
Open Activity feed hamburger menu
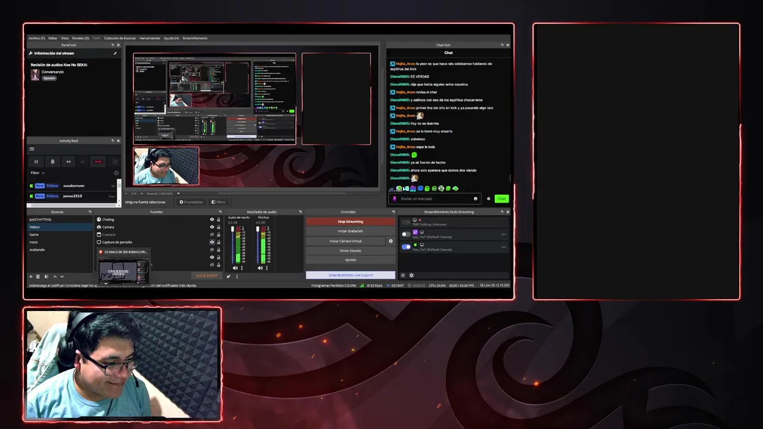32,149
